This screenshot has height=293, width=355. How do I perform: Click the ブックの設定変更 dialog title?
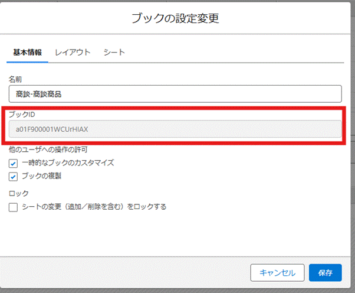pyautogui.click(x=176, y=18)
